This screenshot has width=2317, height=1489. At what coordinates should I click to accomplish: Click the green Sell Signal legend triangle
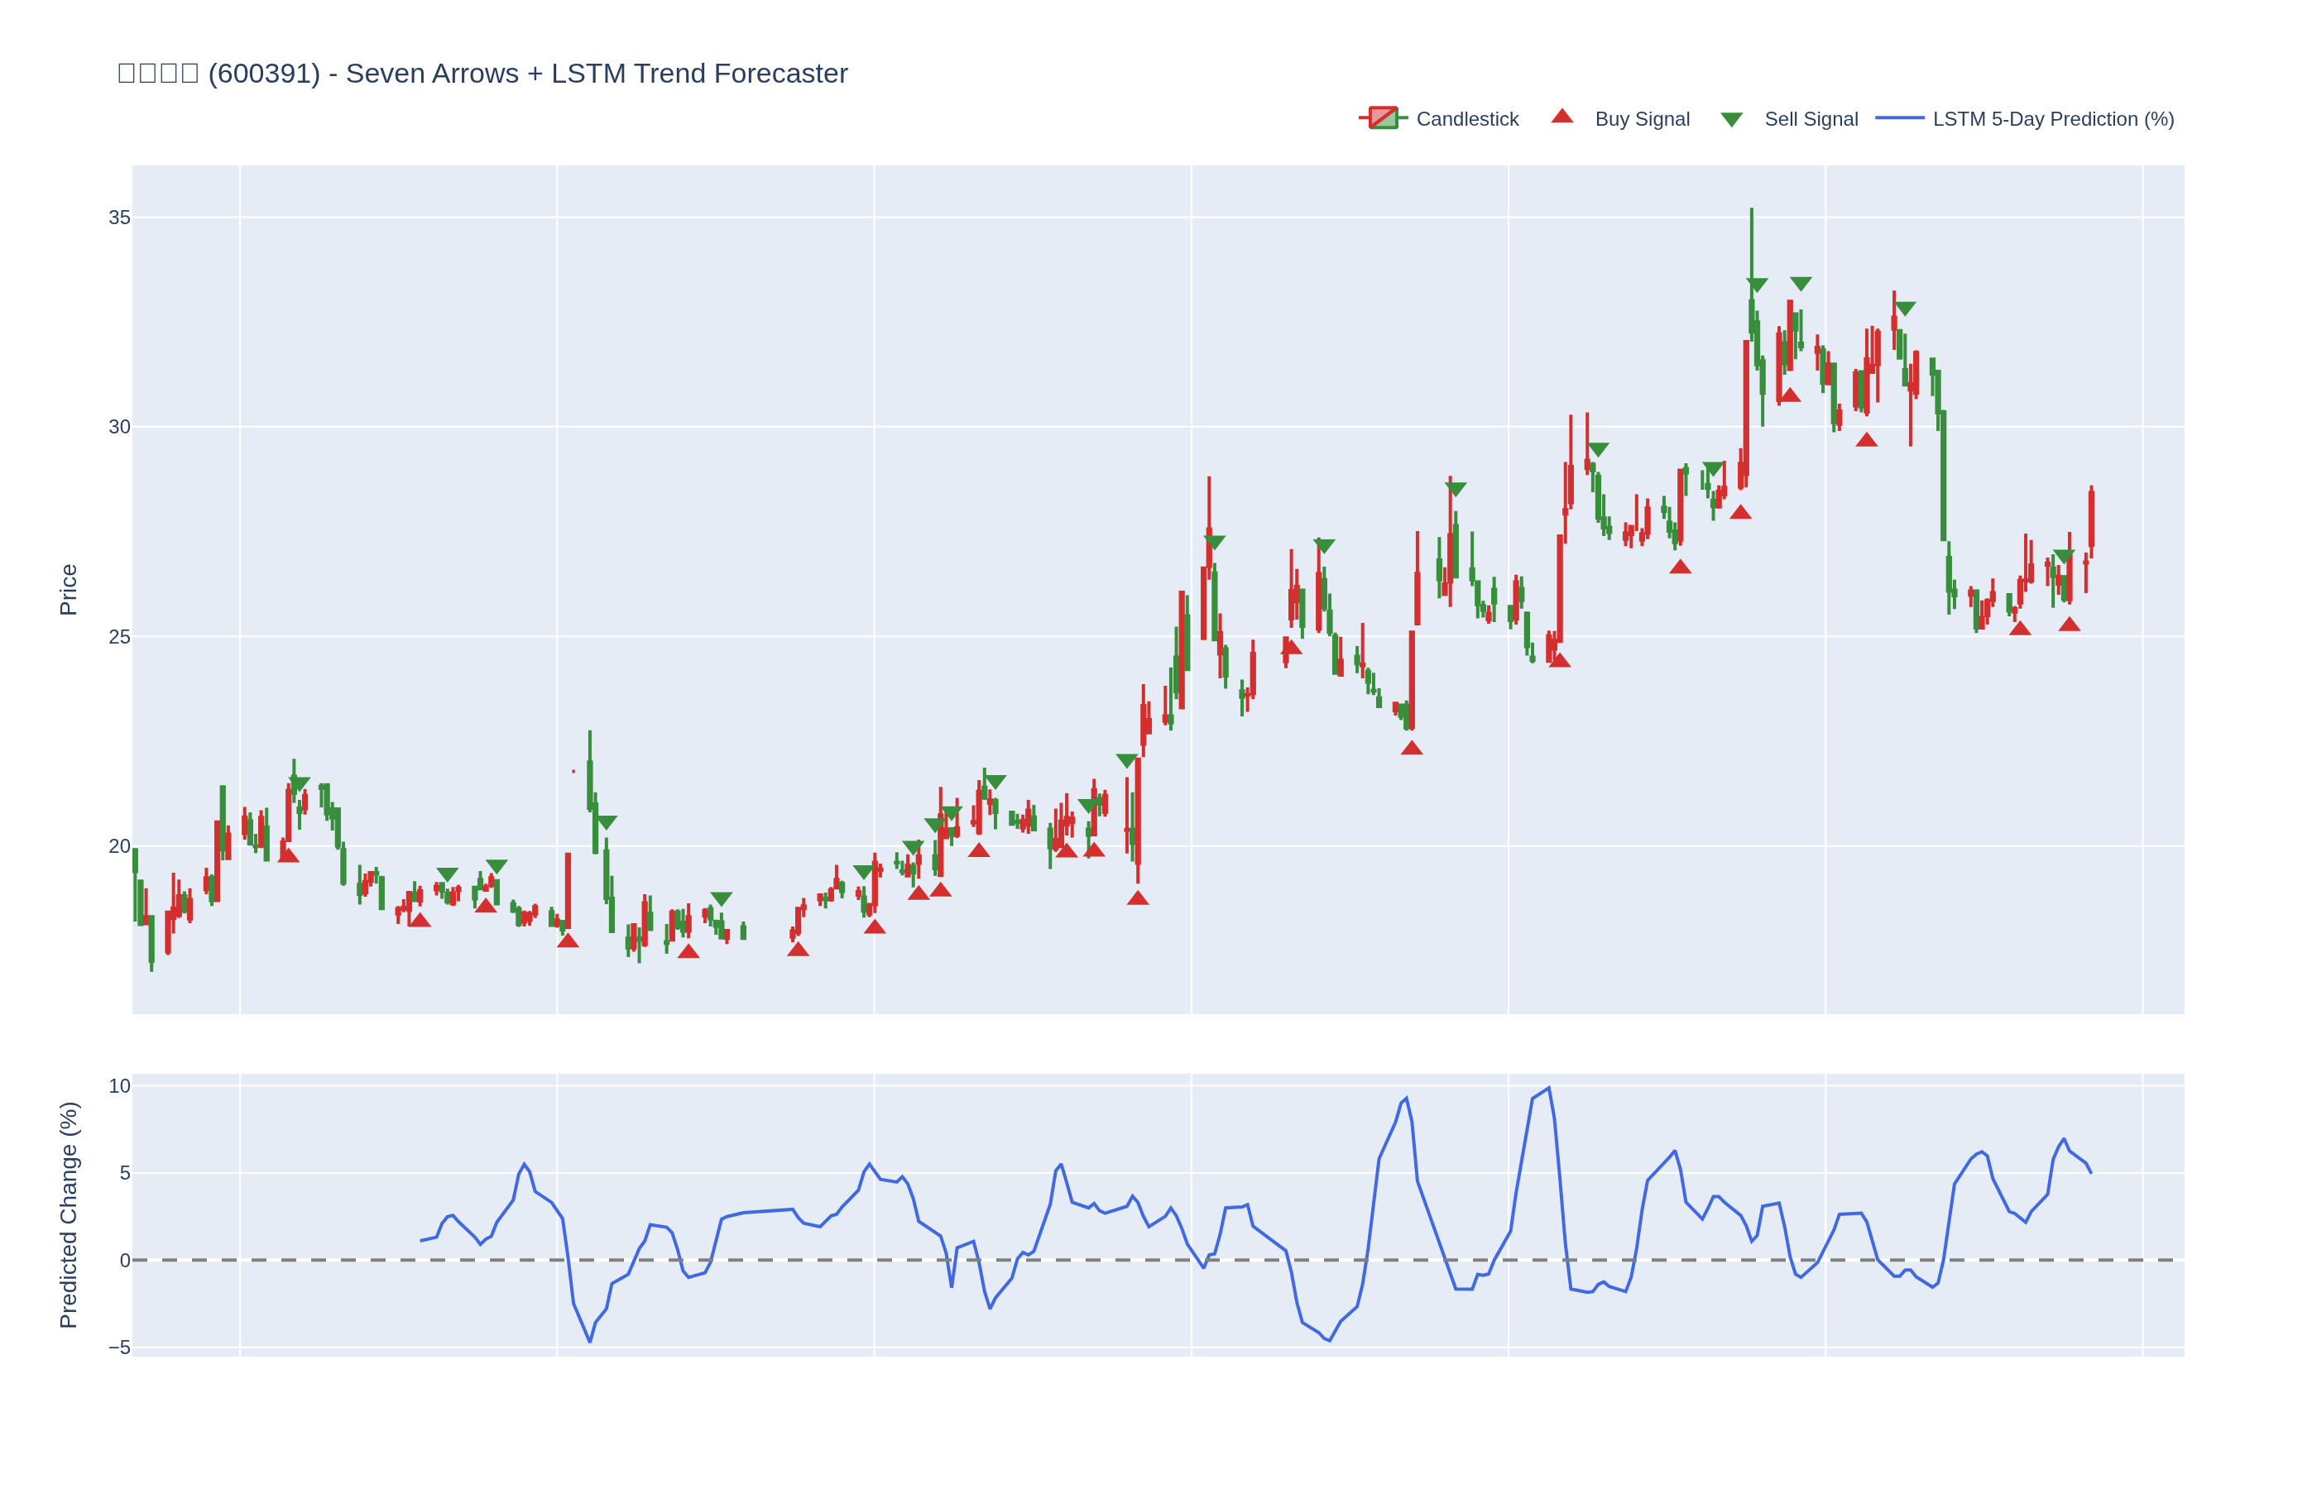coord(1731,120)
